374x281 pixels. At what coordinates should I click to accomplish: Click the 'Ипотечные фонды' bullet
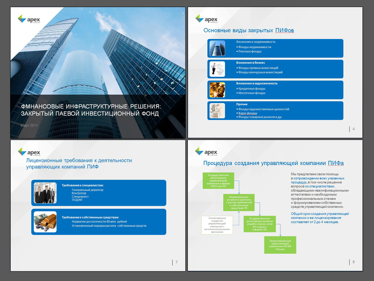coord(252,93)
